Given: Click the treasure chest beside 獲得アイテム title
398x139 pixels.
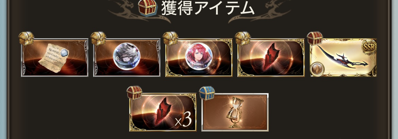Looking at the screenshot, I should pos(147,7).
